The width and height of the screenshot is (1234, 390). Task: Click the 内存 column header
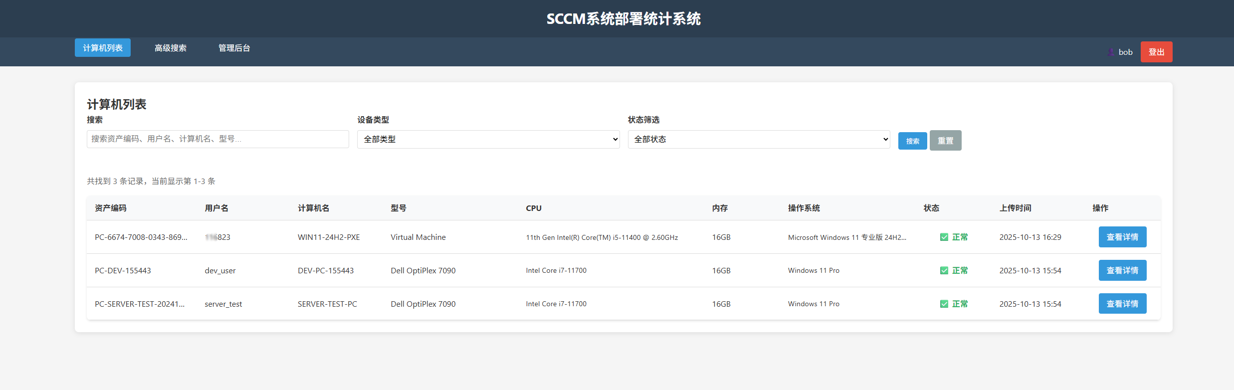[x=720, y=208]
